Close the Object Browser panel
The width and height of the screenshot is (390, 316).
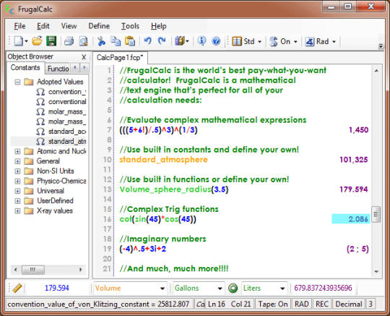[x=84, y=57]
